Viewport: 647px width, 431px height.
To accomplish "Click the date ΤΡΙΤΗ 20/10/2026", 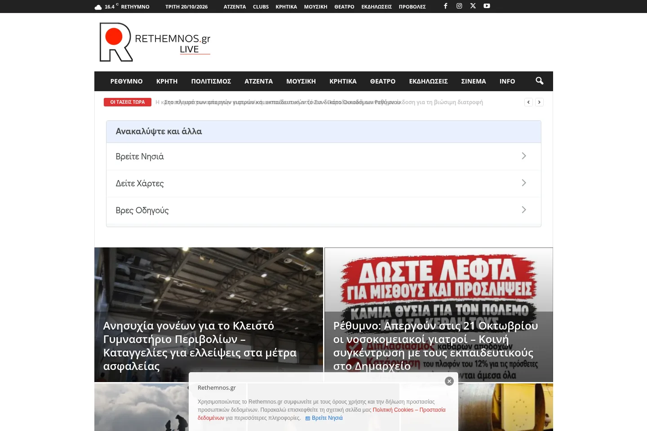I will [x=186, y=7].
